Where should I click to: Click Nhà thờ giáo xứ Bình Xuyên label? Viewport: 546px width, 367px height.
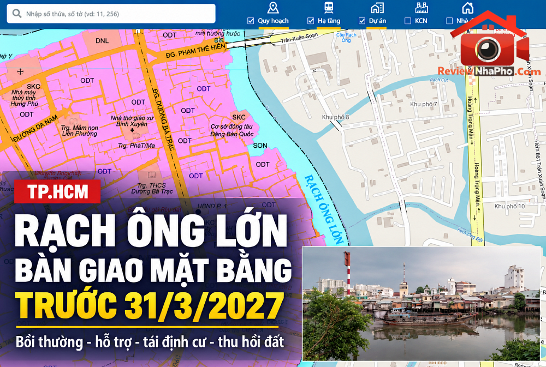pos(132,121)
